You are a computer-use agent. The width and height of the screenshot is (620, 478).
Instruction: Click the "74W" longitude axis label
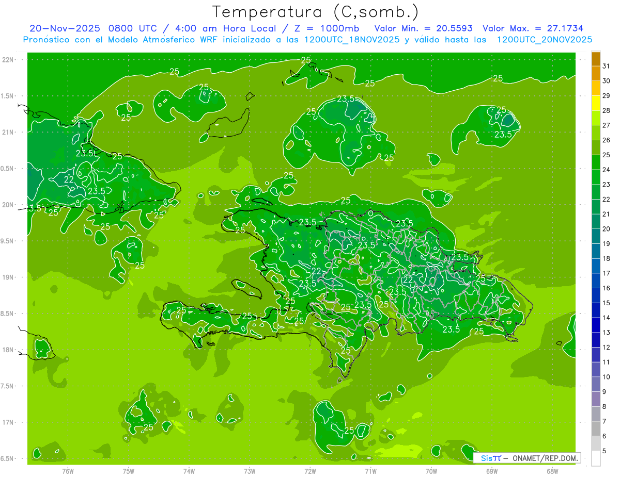189,471
